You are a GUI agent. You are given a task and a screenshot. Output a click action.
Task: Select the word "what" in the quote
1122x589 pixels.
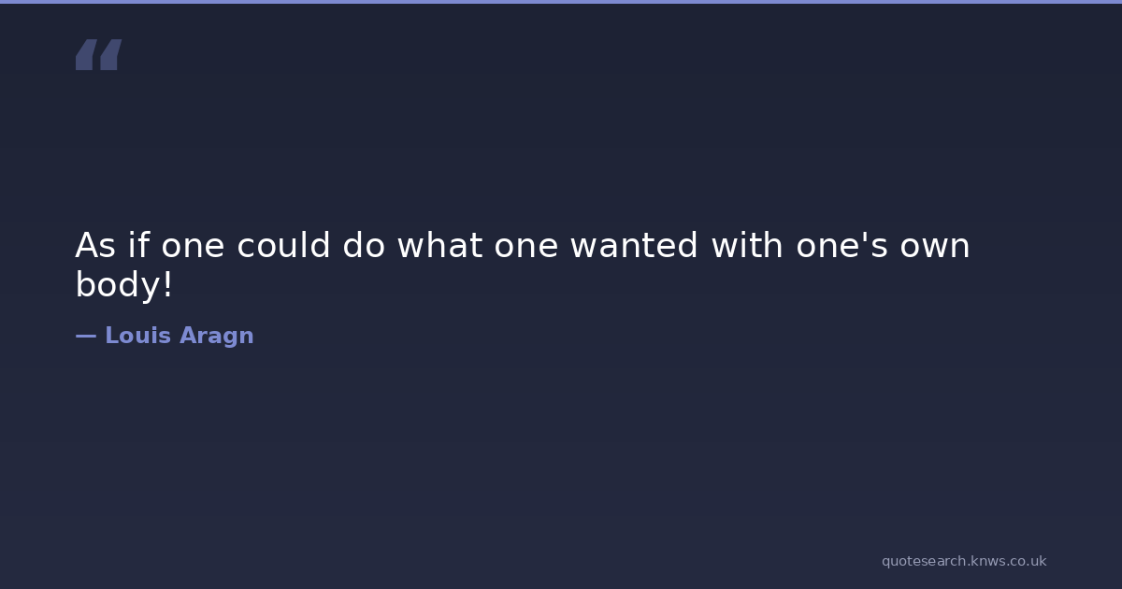(x=439, y=246)
